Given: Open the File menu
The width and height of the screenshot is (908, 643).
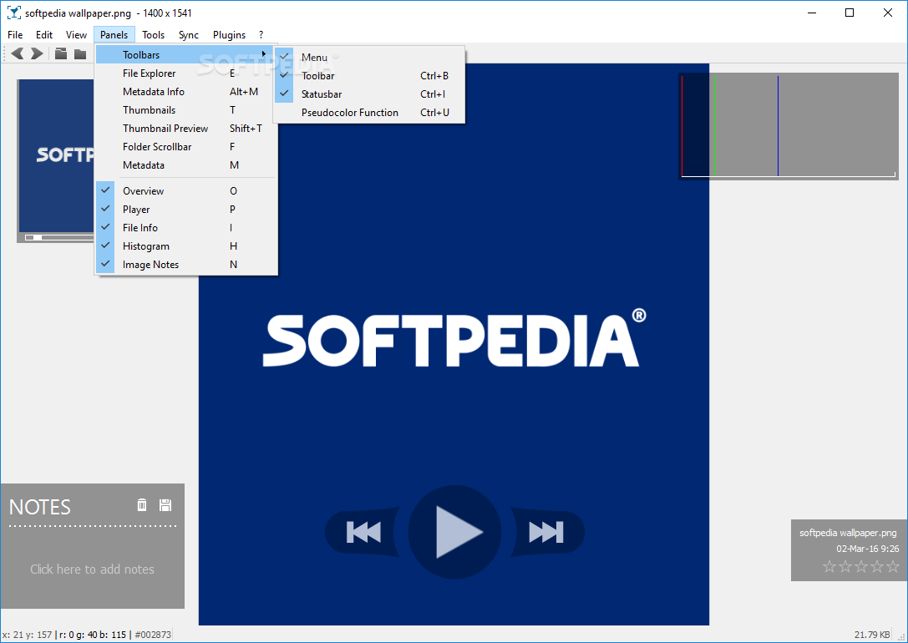Looking at the screenshot, I should click(x=15, y=35).
